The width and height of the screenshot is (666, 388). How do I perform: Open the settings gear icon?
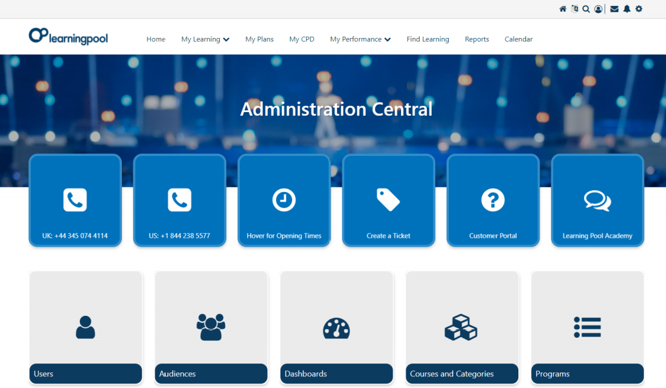click(639, 9)
